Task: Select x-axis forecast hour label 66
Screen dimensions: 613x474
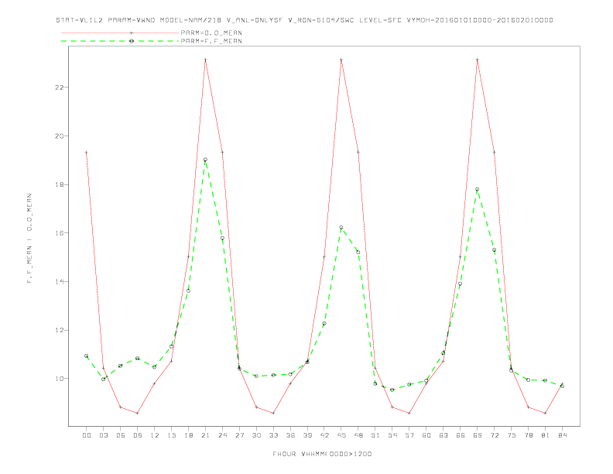Action: click(x=461, y=435)
